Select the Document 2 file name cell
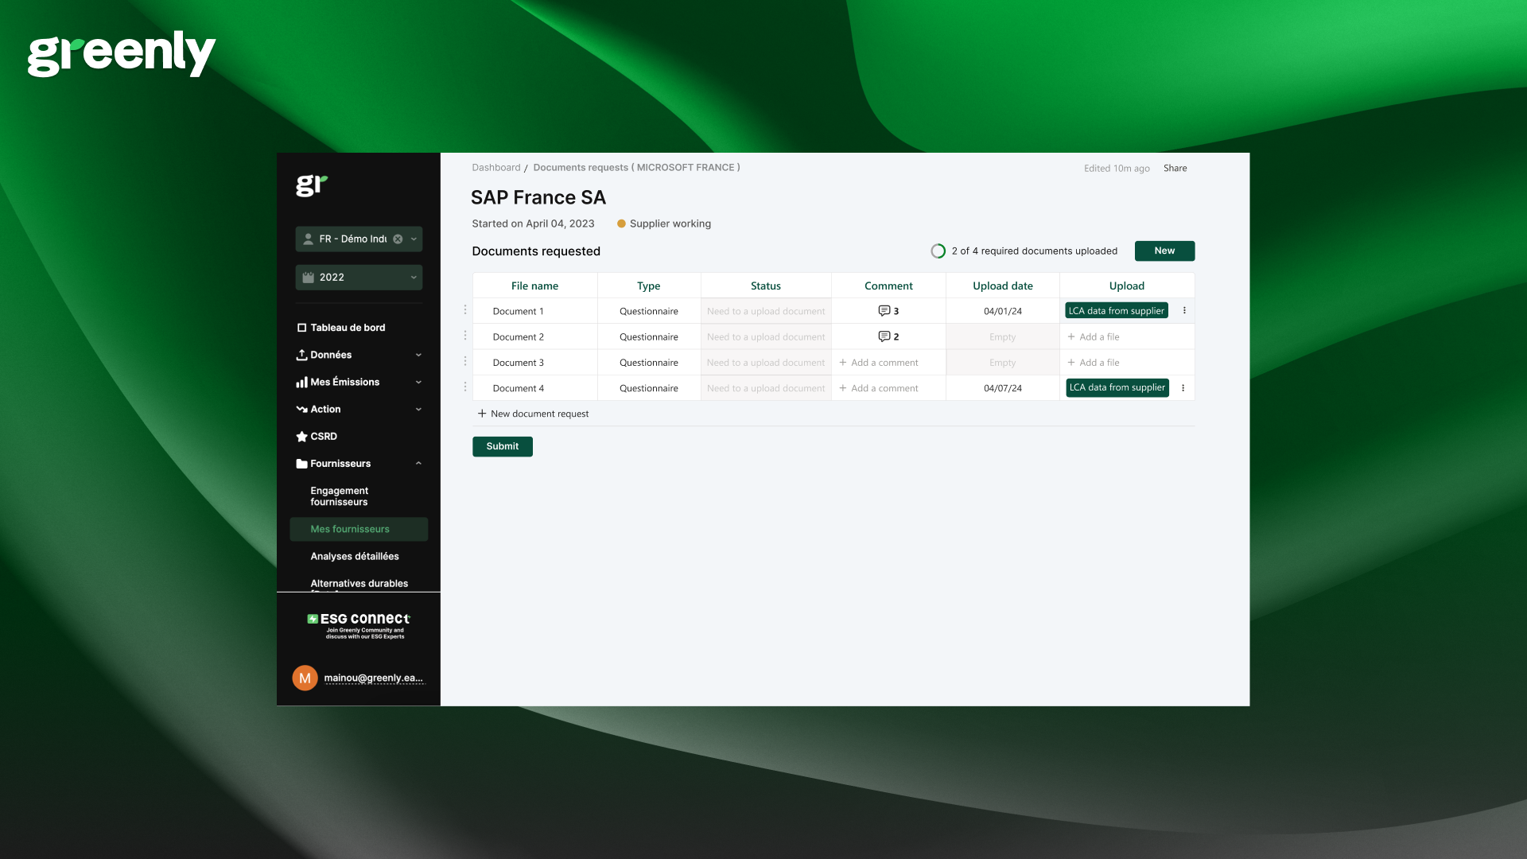 click(x=534, y=337)
